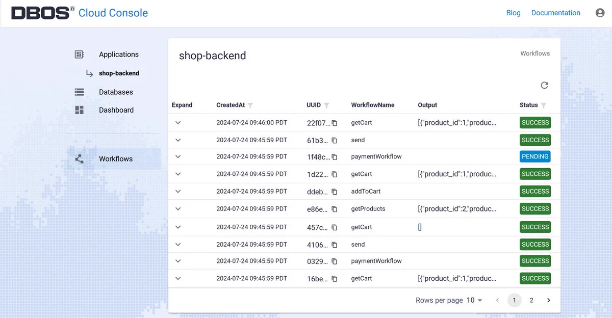Open the Rows per page dropdown
The height and width of the screenshot is (318, 612).
[x=474, y=300]
